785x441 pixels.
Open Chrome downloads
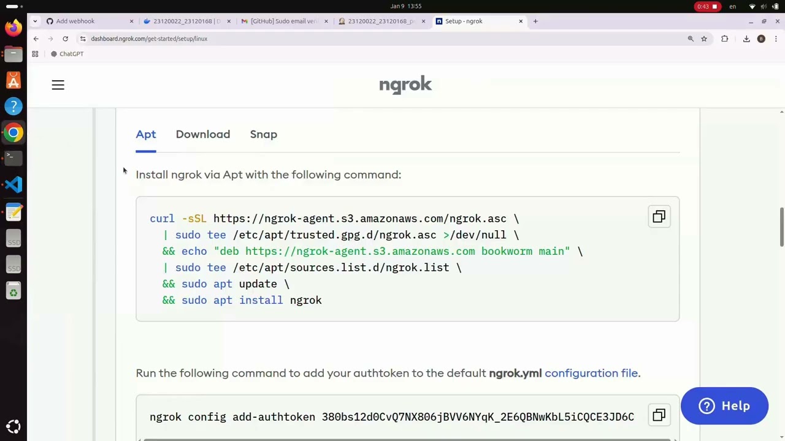tap(746, 39)
